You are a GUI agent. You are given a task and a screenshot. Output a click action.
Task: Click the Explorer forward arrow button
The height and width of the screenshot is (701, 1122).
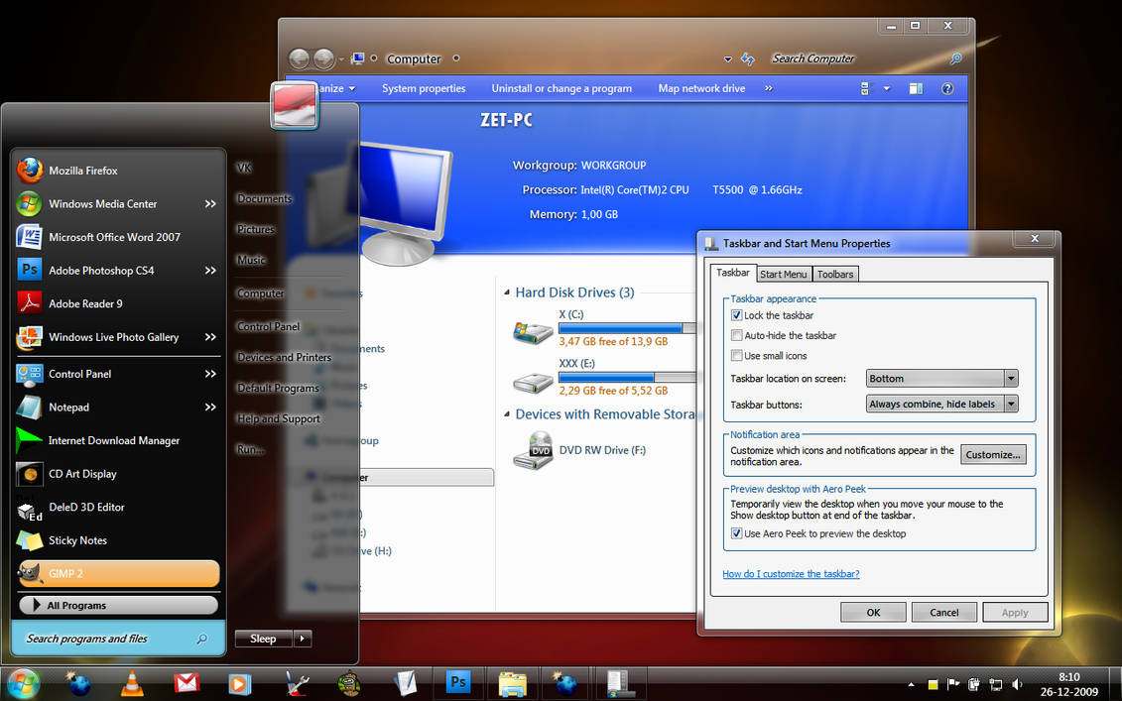click(324, 58)
